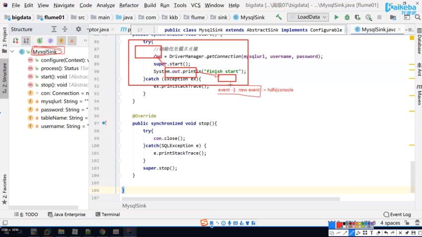The image size is (422, 237).
Task: Run LoadData with coverage
Action: coord(357,17)
